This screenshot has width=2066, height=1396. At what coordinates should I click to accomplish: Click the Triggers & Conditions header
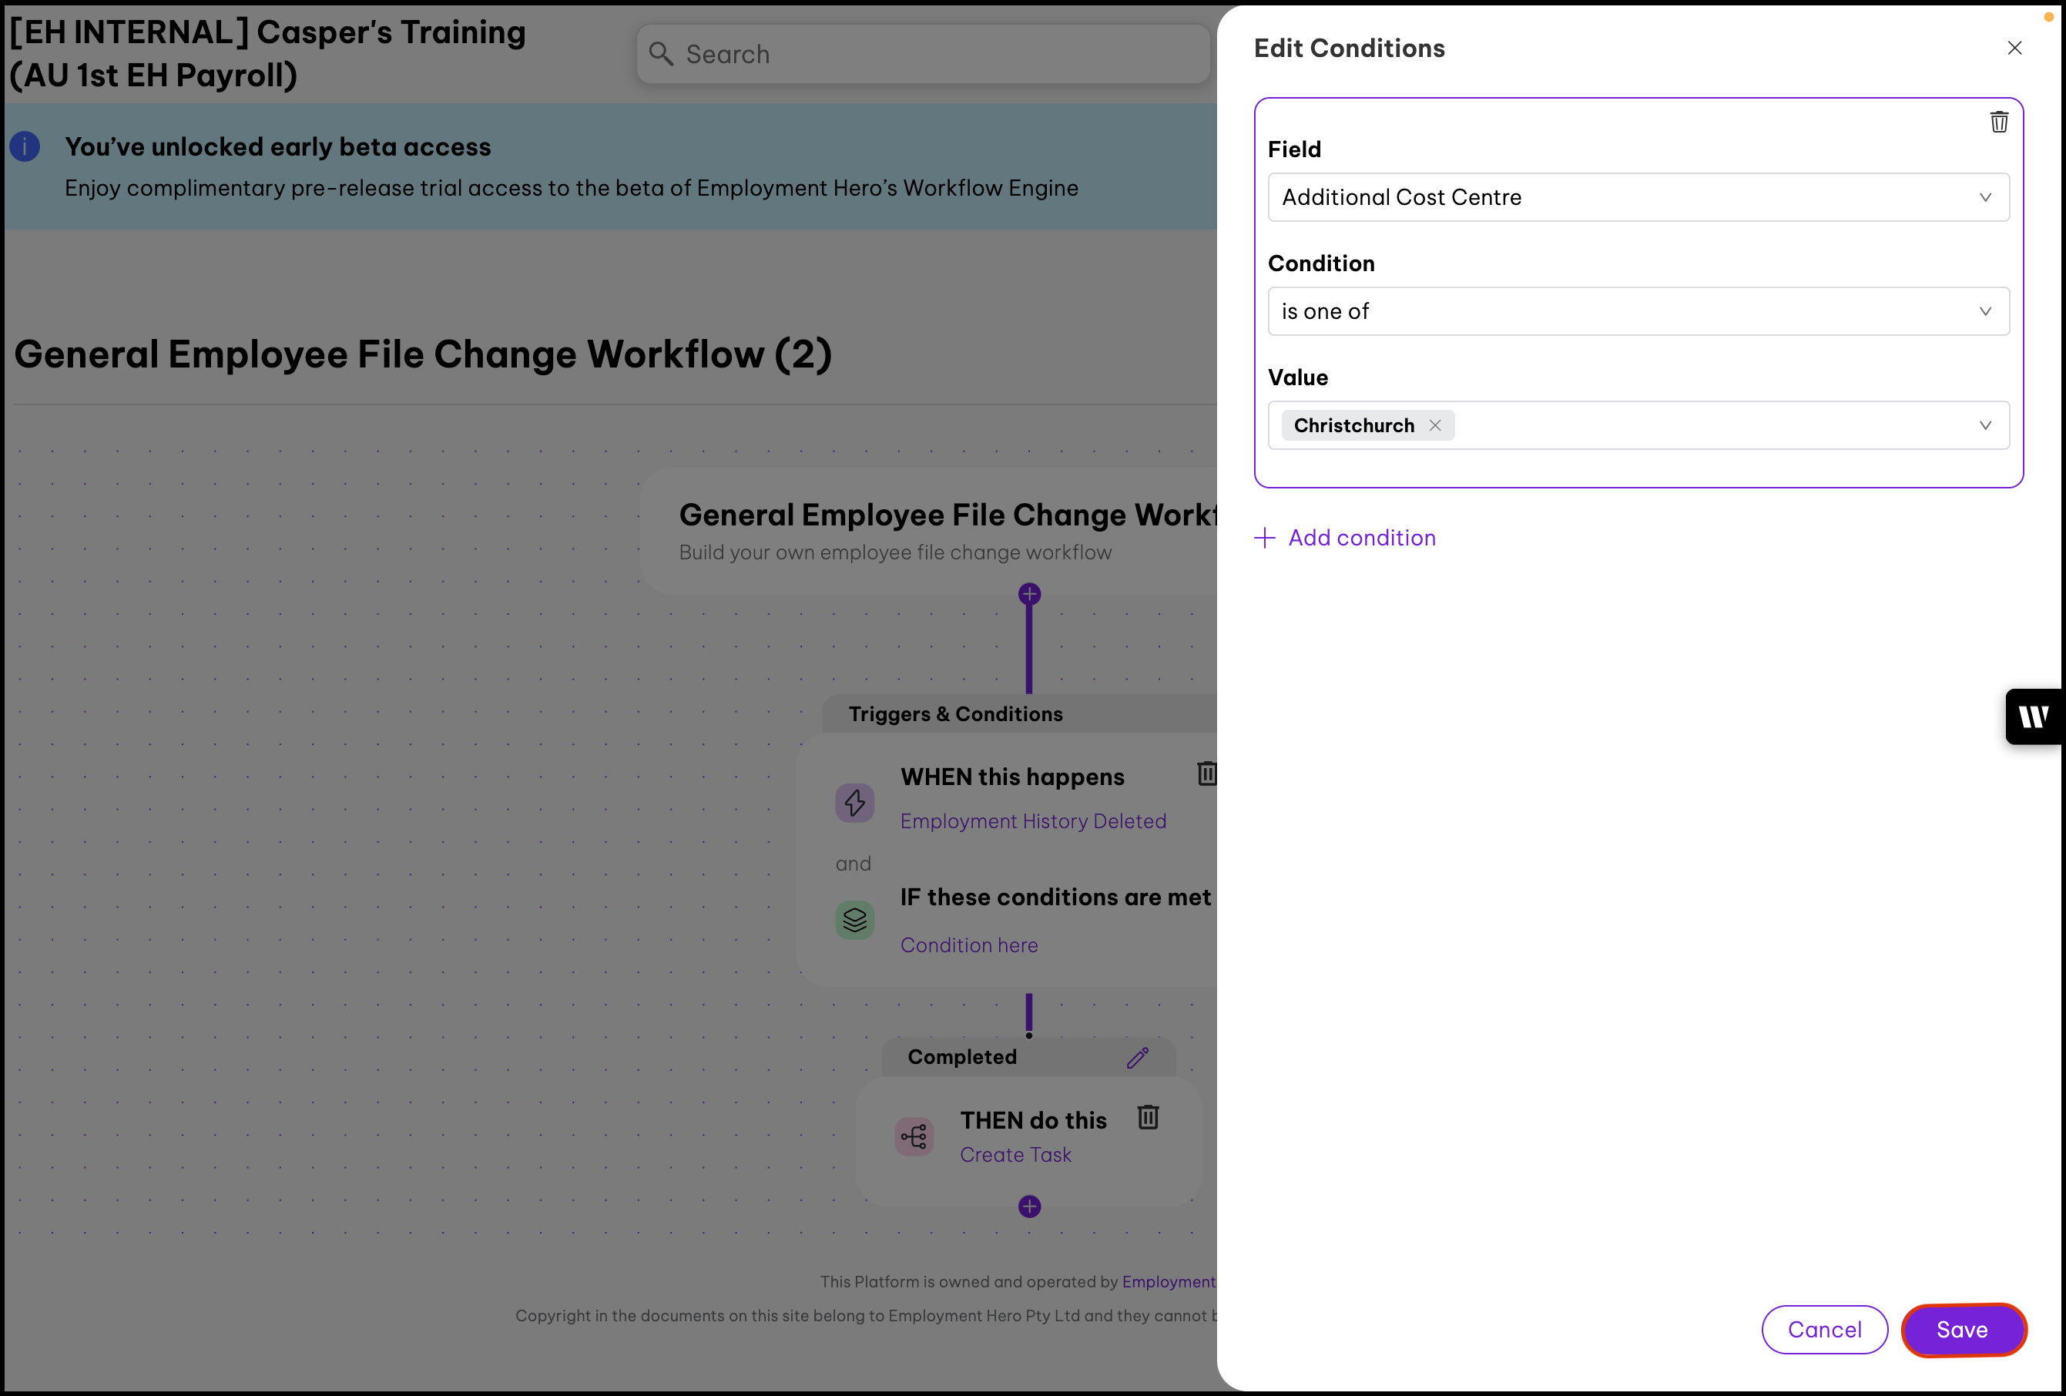pyautogui.click(x=956, y=714)
